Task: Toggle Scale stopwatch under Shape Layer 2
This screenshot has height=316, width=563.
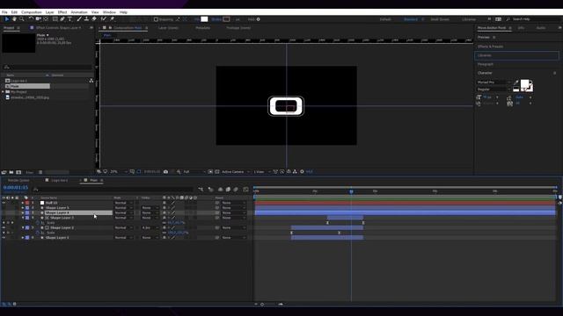Action: click(38, 233)
